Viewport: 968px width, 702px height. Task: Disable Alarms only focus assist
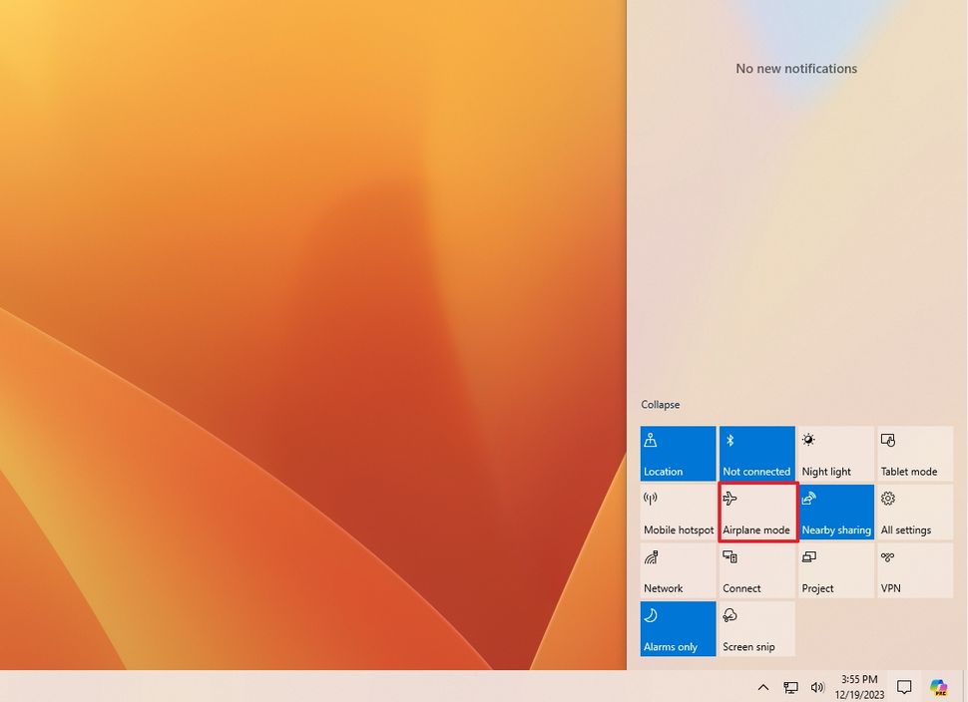click(677, 628)
